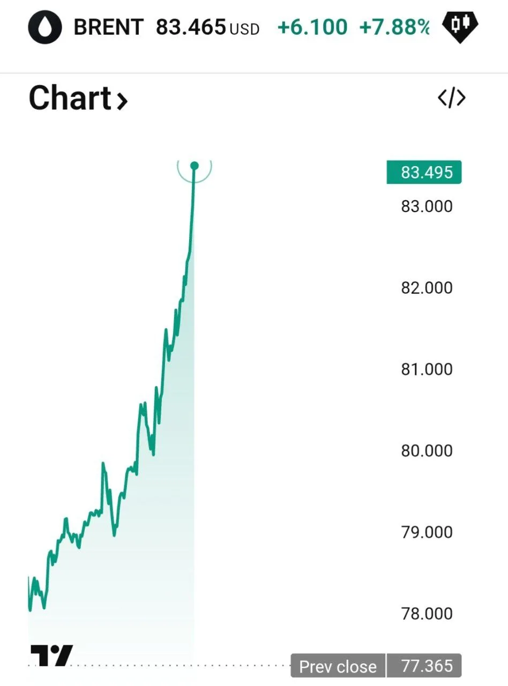Click the 82.000 price axis label
This screenshot has height=686, width=508.
tap(427, 288)
